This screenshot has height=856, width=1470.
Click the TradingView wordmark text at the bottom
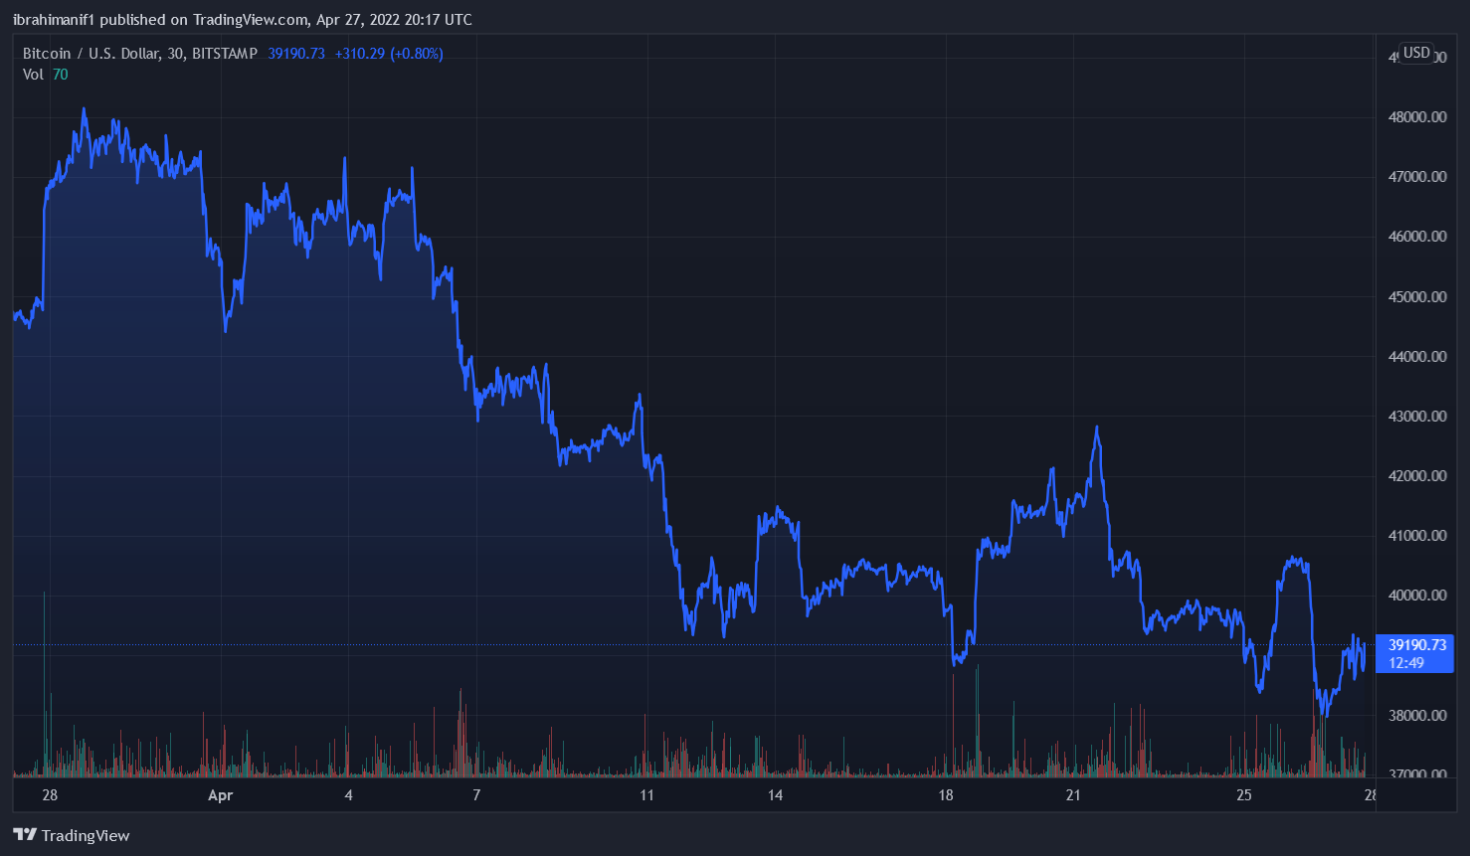pyautogui.click(x=86, y=835)
